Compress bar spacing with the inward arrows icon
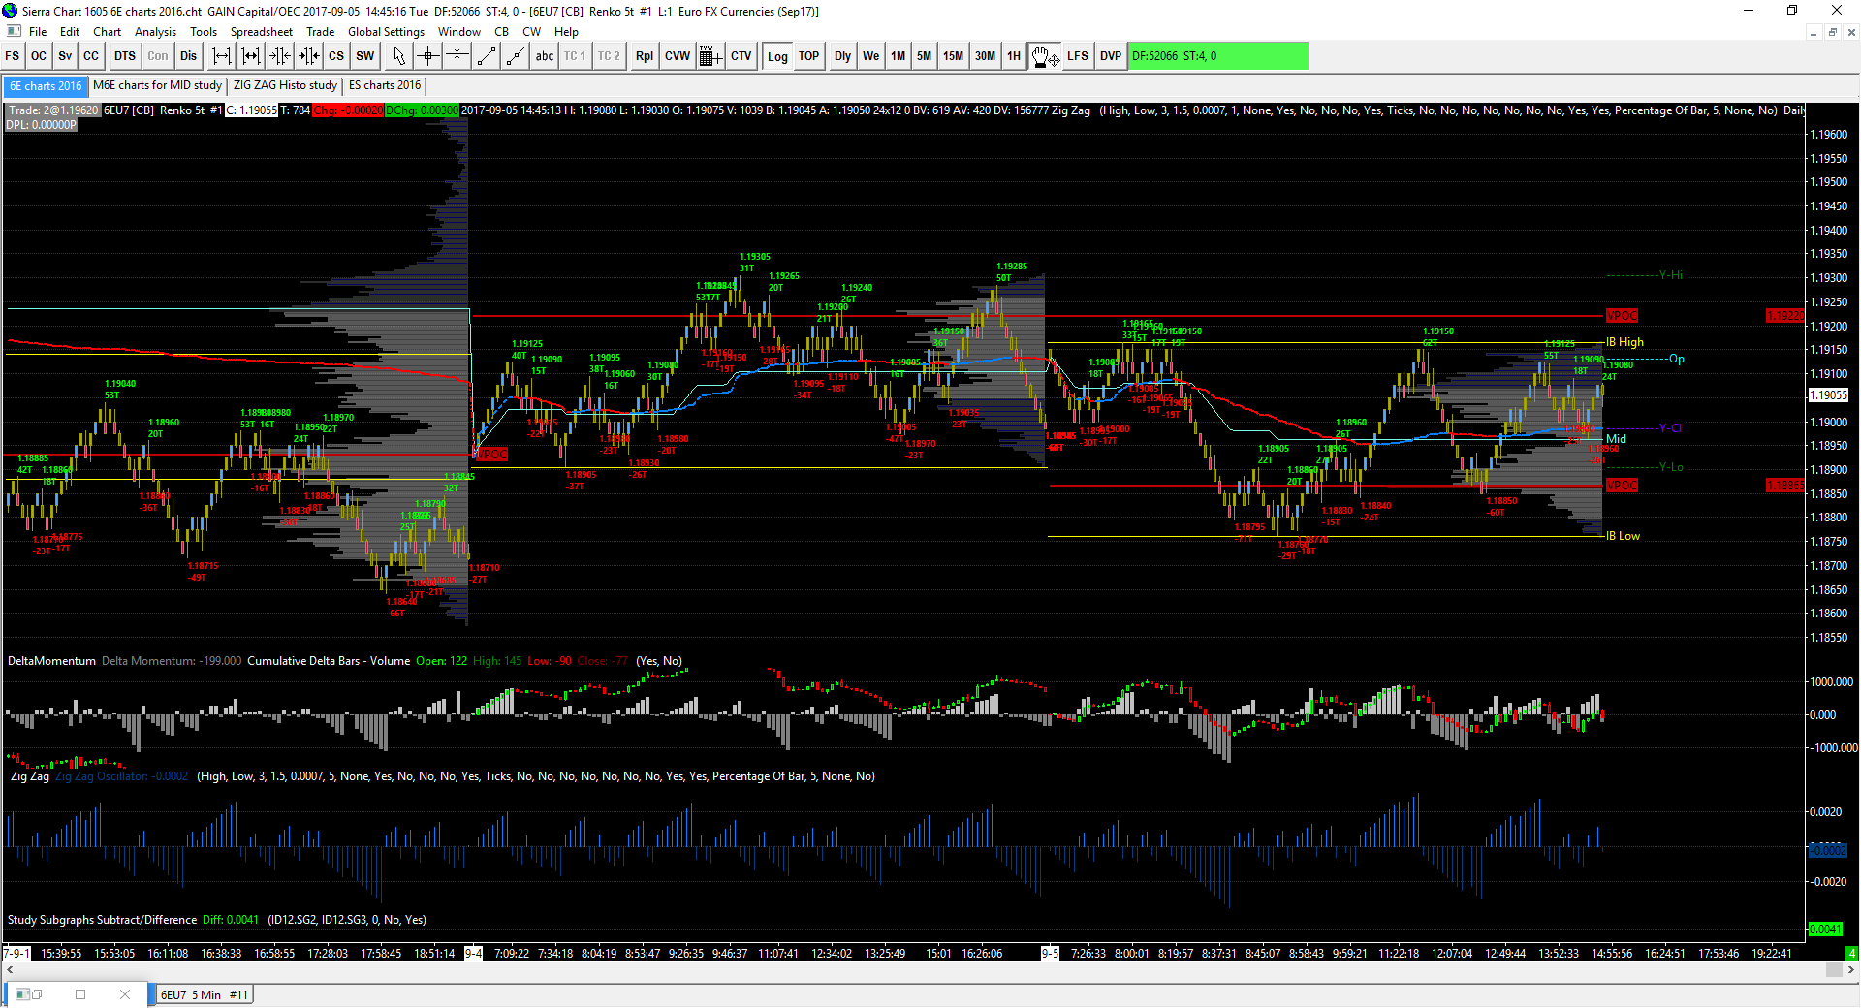This screenshot has height=1008, width=1861. [x=279, y=56]
